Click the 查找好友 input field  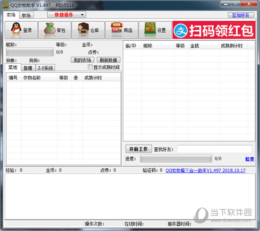point(215,149)
